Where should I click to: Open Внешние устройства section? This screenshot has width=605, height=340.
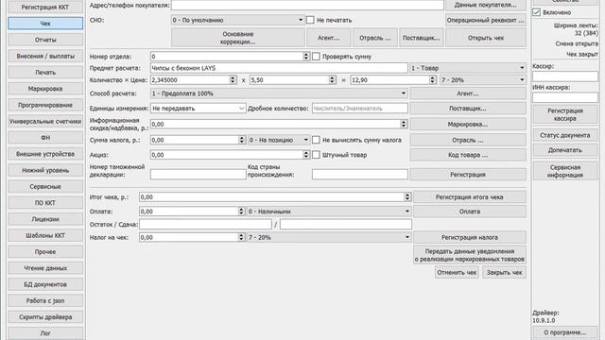coord(45,154)
